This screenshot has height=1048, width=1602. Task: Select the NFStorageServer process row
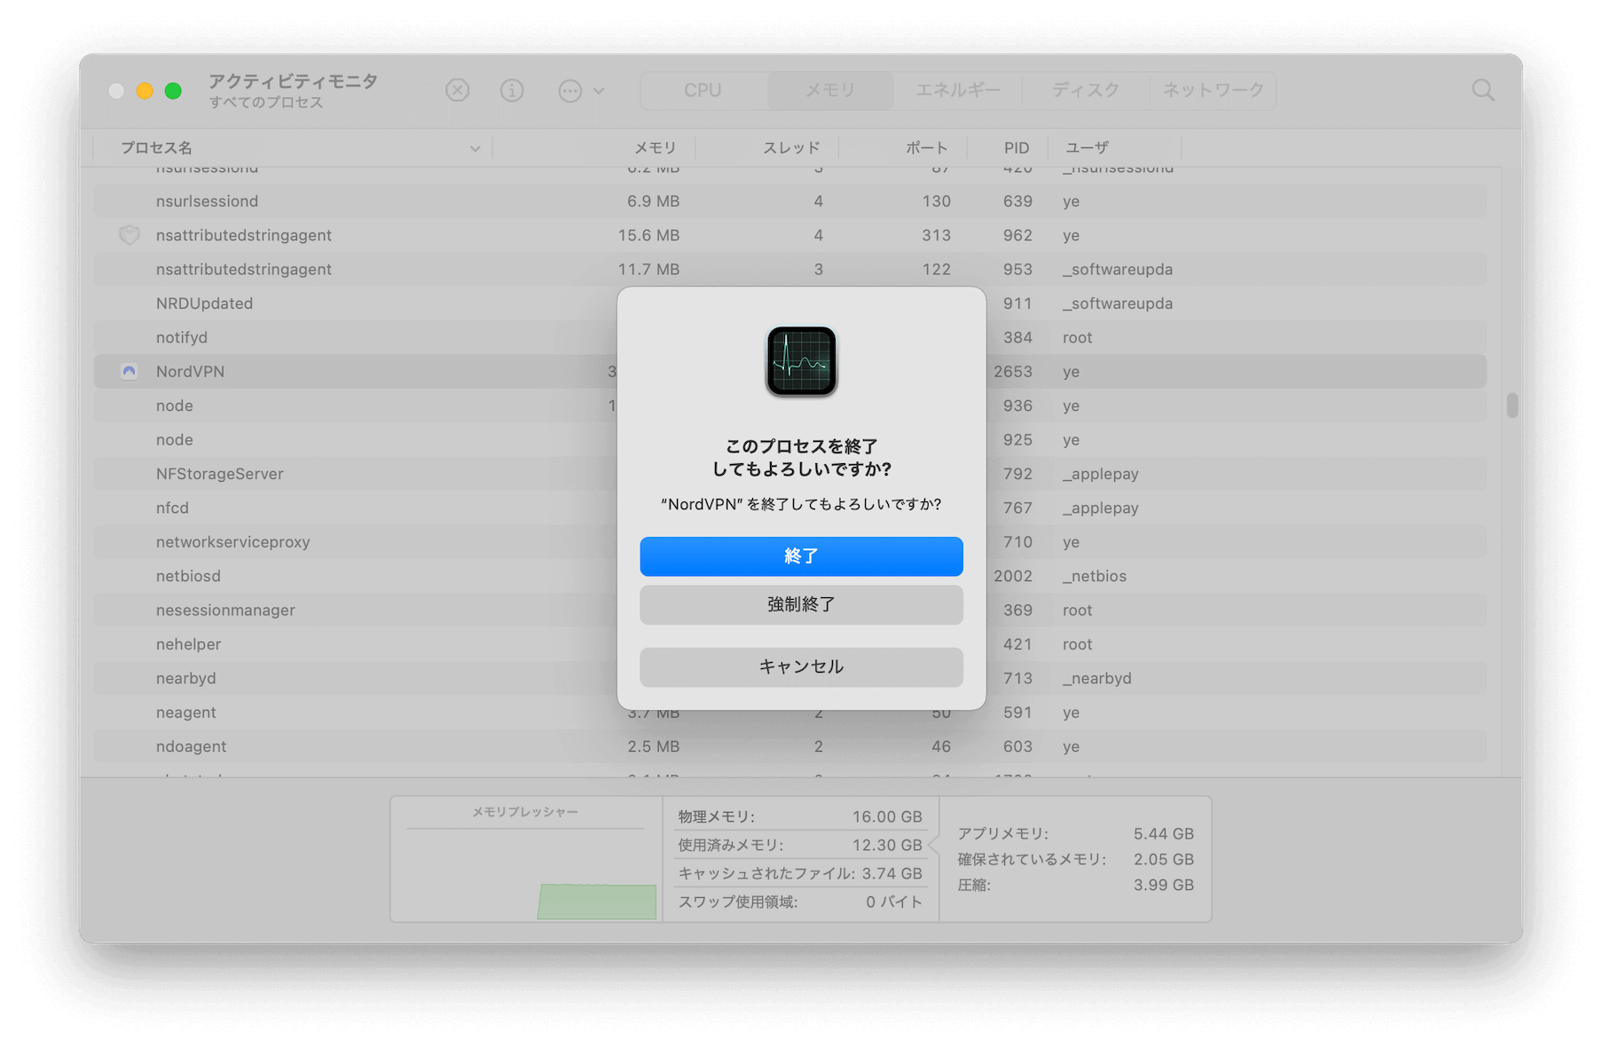790,474
